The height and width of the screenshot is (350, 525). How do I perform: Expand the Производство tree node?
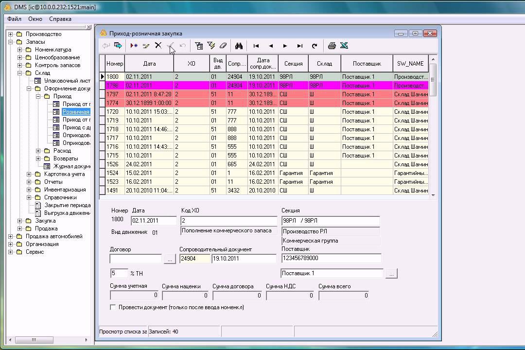point(10,34)
